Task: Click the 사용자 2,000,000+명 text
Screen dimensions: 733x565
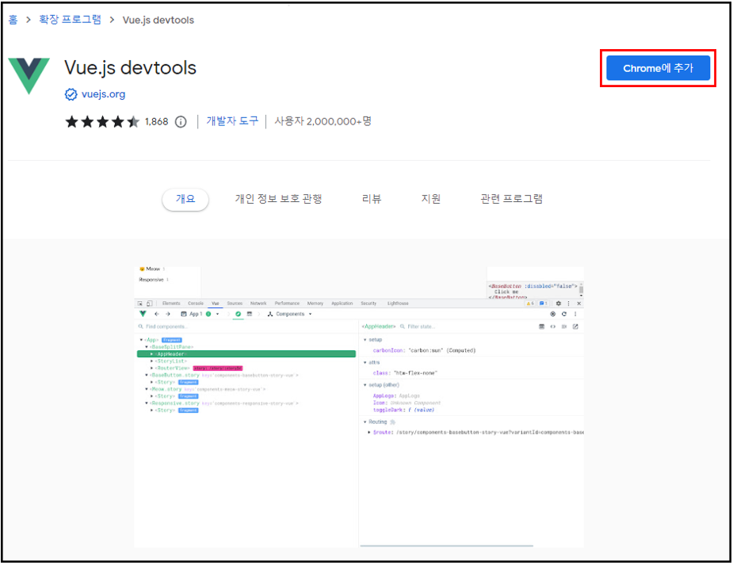Action: (323, 121)
